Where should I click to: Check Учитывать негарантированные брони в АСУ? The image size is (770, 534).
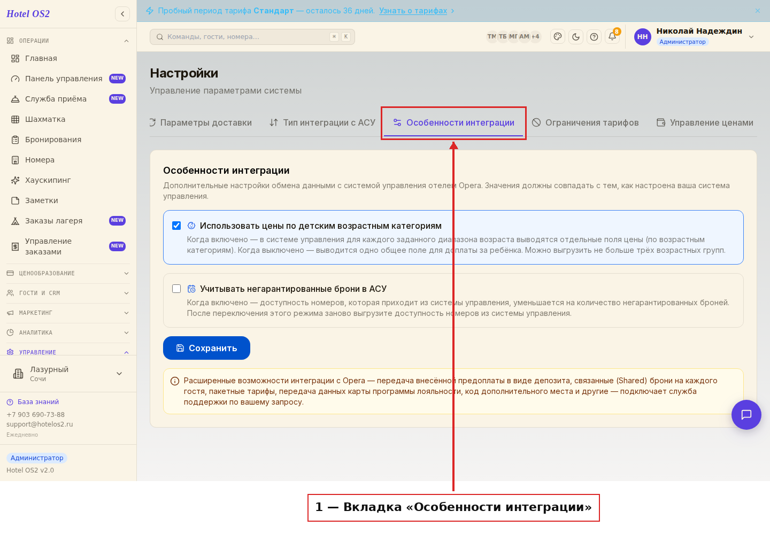(176, 289)
